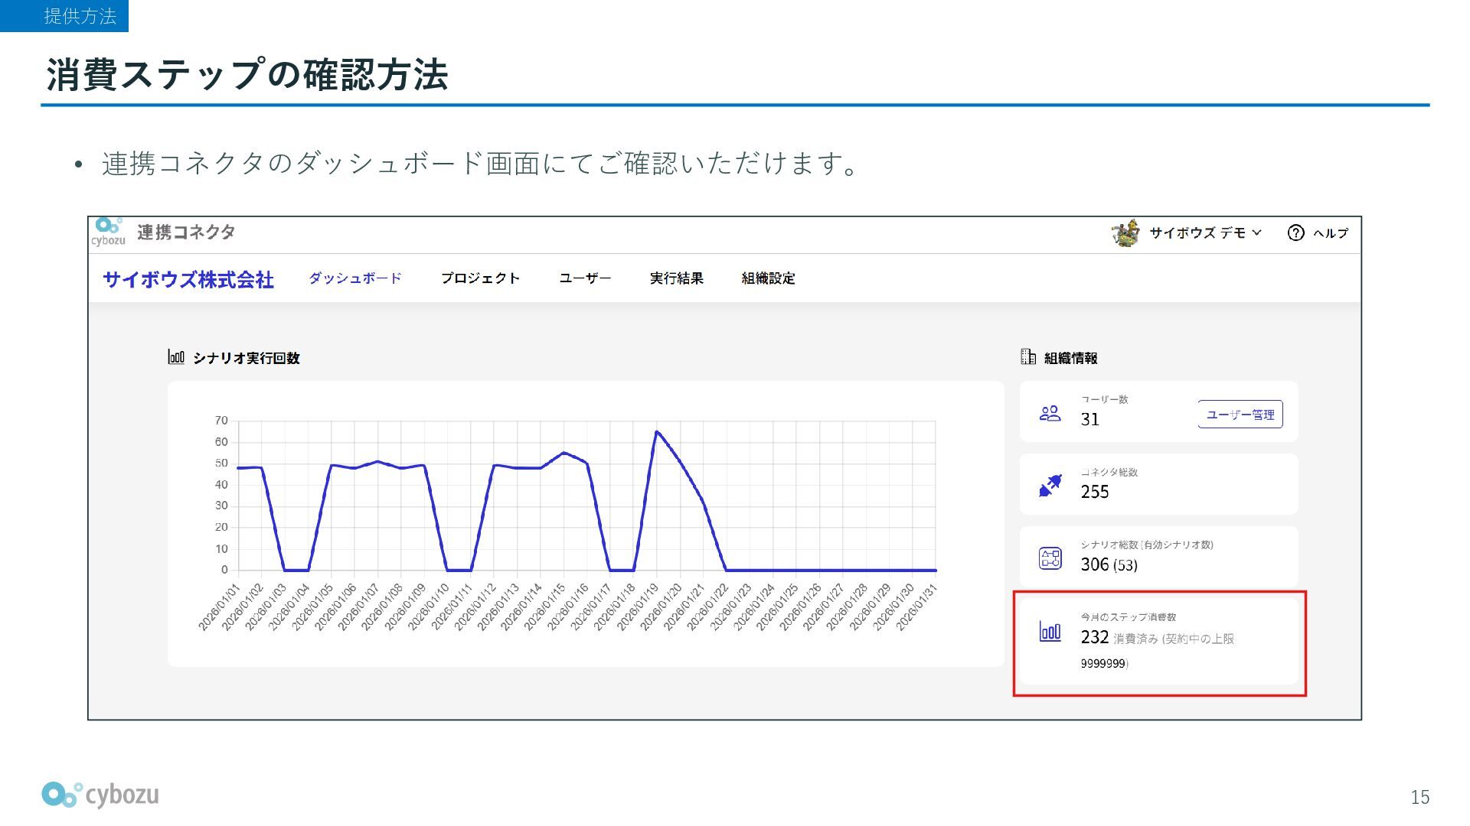The height and width of the screenshot is (826, 1470).
Task: Select the 組織設定 tab
Action: (x=768, y=278)
